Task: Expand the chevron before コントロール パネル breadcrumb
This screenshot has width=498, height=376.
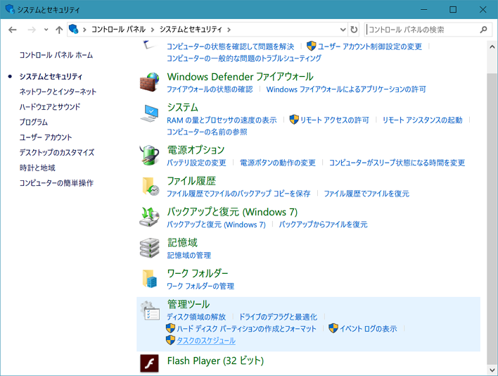Action: tap(84, 30)
